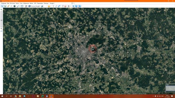
Task: Click the yellow star favorites icon
Action: tap(49, 6)
